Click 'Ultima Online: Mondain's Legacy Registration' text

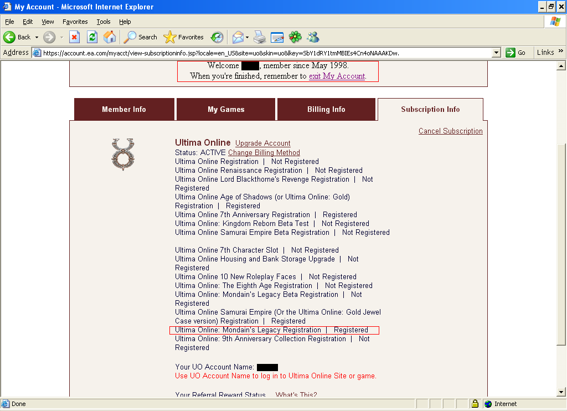point(248,330)
